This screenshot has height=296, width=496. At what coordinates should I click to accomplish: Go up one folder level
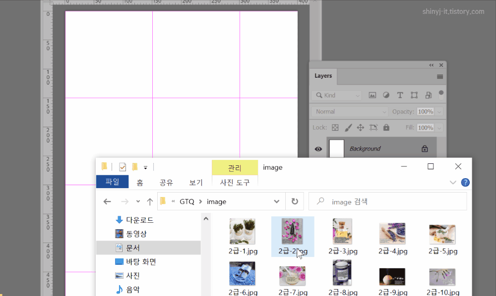[x=150, y=201]
